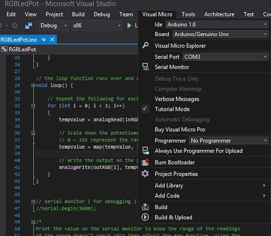This screenshot has height=236, width=271.
Task: Open Serial Monitor via its icon
Action: [x=145, y=67]
